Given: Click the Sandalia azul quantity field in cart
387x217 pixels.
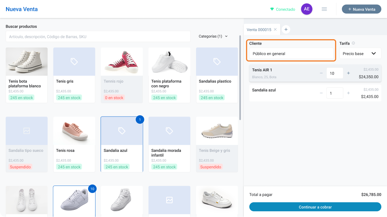Looking at the screenshot, I should point(335,93).
